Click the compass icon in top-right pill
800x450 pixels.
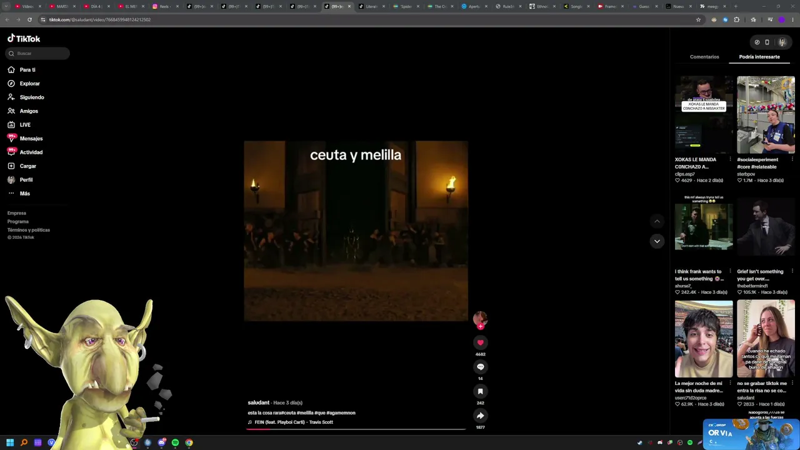pyautogui.click(x=757, y=42)
